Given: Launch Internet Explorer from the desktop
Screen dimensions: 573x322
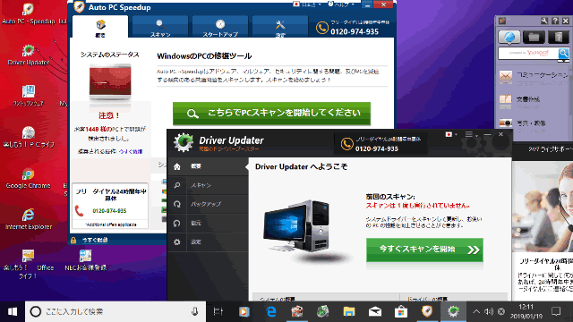Looking at the screenshot, I should (28, 220).
